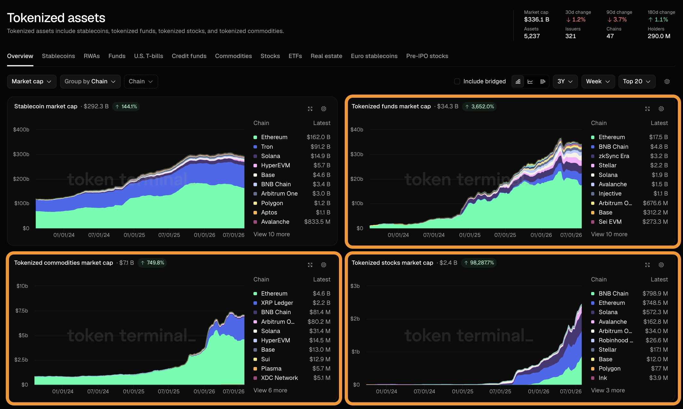Switch to the Stablecoins tab

58,56
